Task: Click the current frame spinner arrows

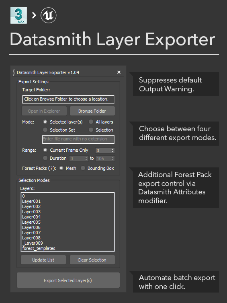Action: click(x=112, y=150)
